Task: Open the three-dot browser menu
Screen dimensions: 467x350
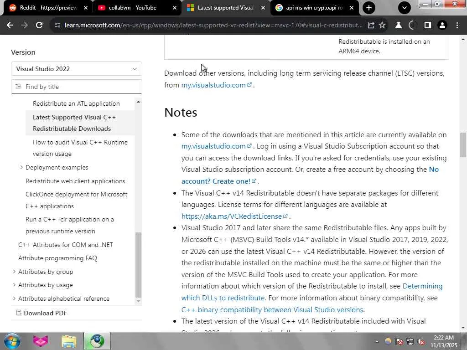Action: tap(457, 26)
